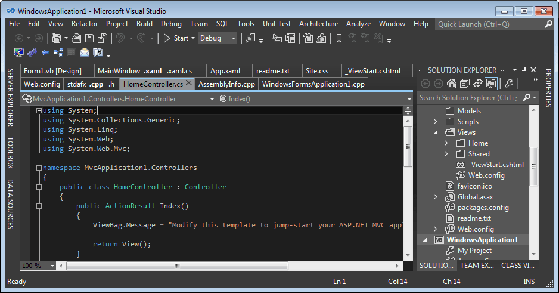This screenshot has height=293, width=559.
Task: Click the Undo toolbar icon
Action: [120, 38]
